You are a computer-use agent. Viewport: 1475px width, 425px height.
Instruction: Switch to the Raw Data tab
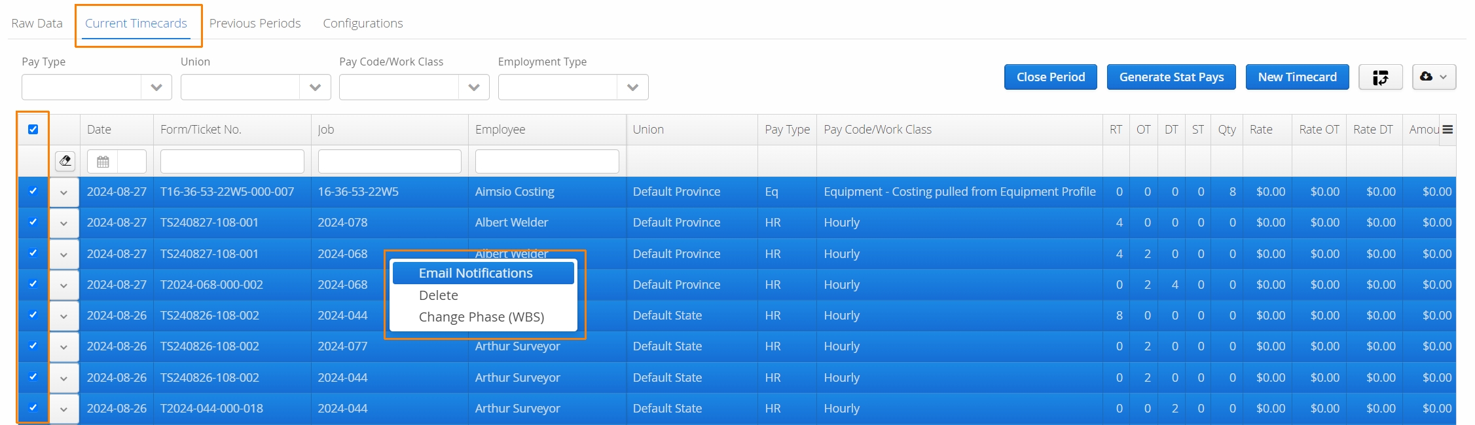point(37,24)
